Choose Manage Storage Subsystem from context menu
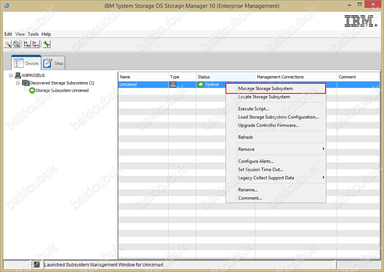 tap(276, 88)
